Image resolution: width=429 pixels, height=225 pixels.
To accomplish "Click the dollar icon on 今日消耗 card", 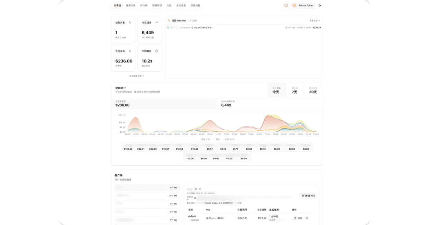I will [130, 51].
